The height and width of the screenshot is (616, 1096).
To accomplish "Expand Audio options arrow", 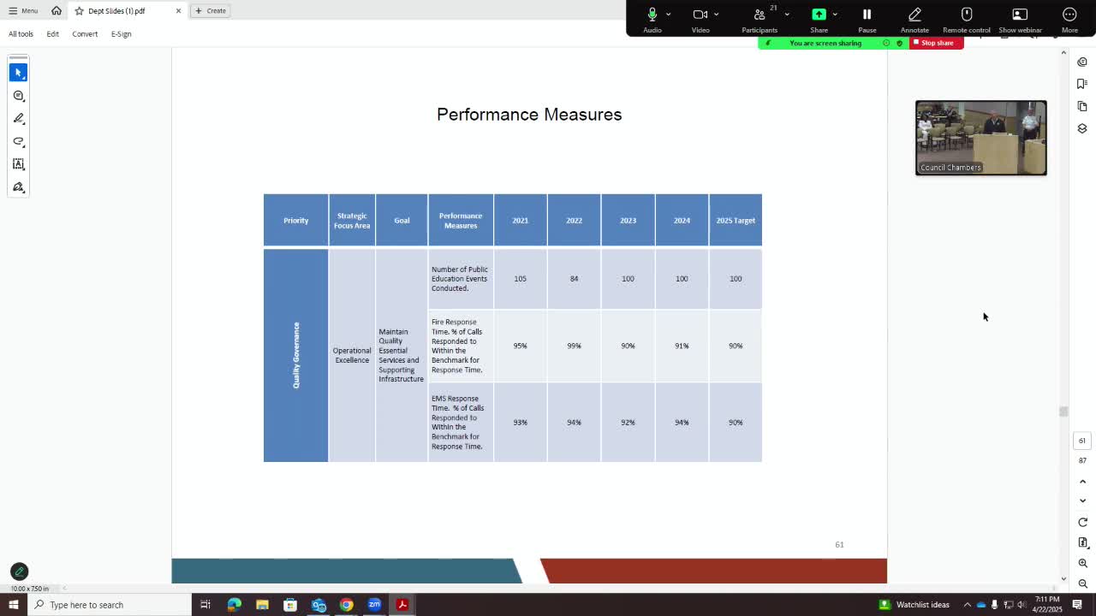I will click(669, 14).
